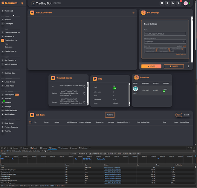197x188 pixels.
Task: Click the orange START bot button
Action: coord(151,66)
